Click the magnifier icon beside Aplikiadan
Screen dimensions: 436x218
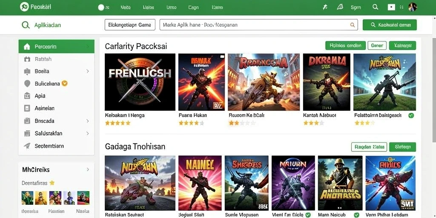26,25
